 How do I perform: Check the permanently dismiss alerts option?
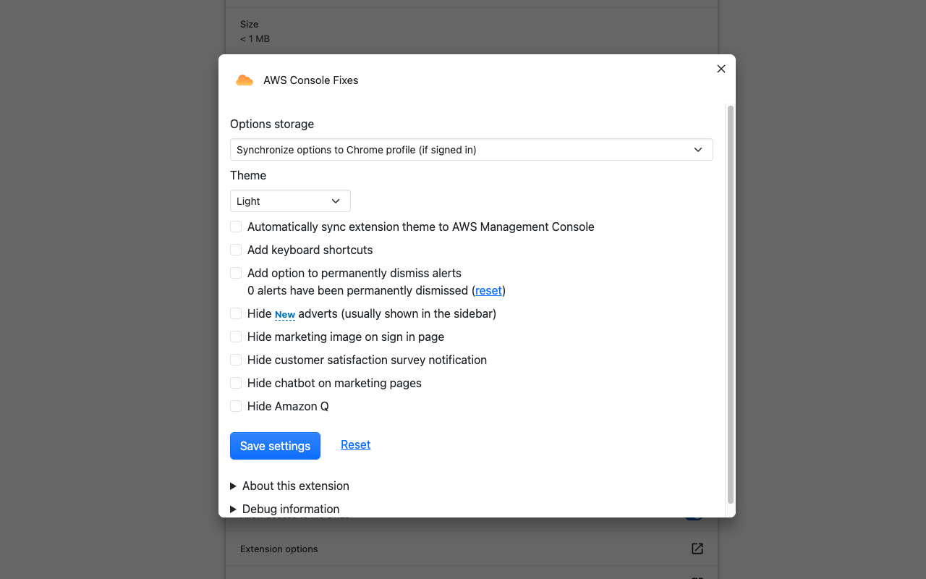coord(235,272)
